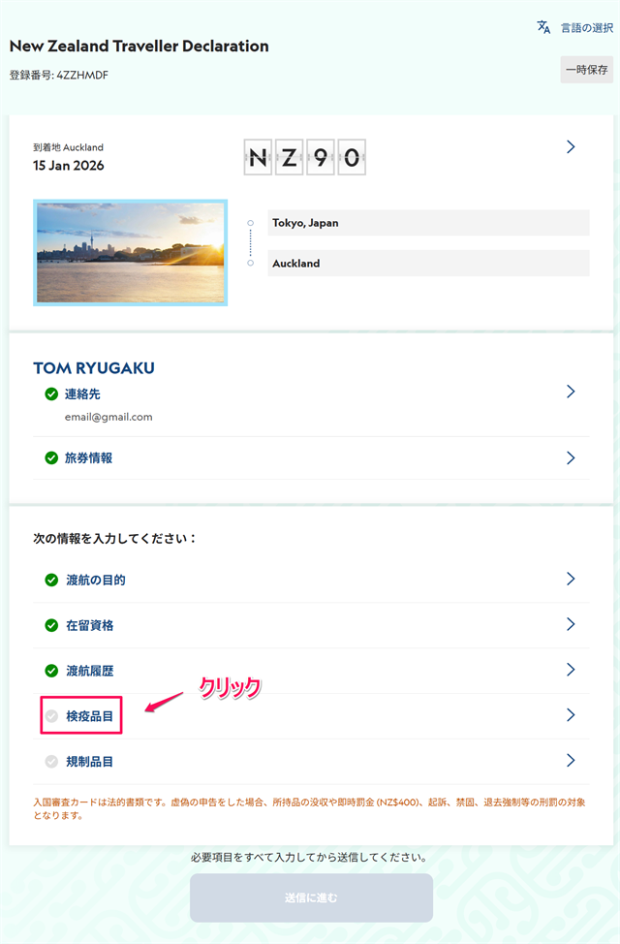Viewport: 620px width, 944px height.
Task: Click the green check icon beside 在留資格
Action: point(51,625)
